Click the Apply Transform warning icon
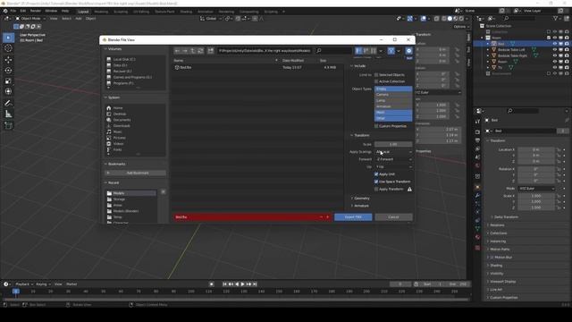 [x=409, y=189]
